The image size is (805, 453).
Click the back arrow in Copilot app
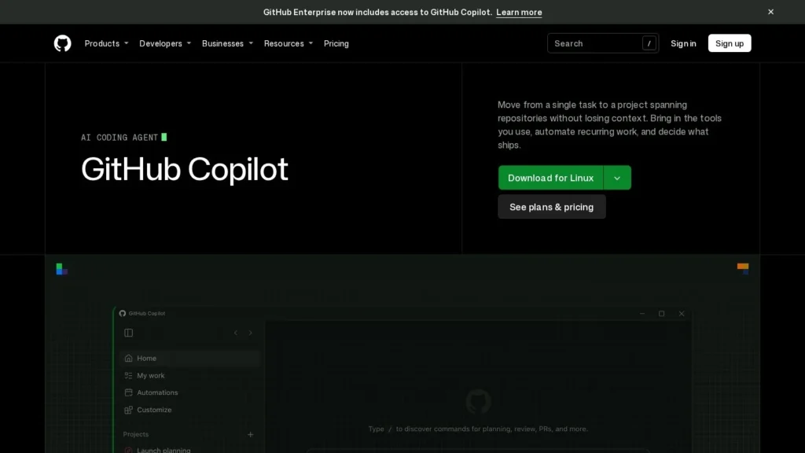coord(236,333)
